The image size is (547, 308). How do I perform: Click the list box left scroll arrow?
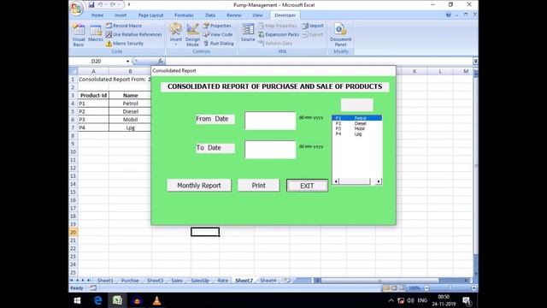point(336,181)
